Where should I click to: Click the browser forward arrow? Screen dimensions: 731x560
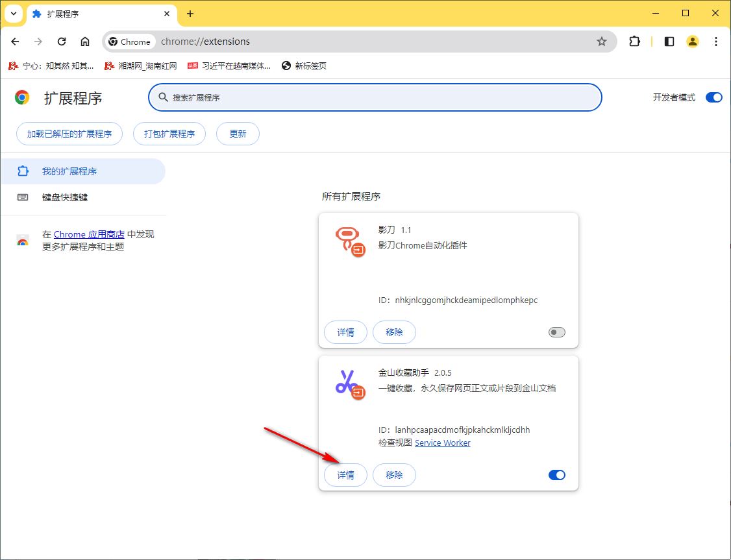pyautogui.click(x=38, y=42)
